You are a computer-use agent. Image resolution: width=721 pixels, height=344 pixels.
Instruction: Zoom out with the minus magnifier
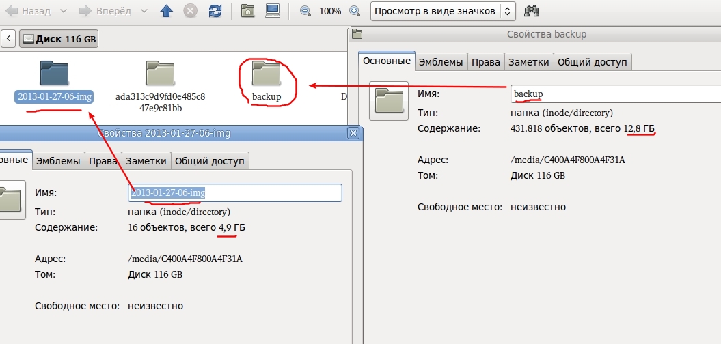point(305,11)
